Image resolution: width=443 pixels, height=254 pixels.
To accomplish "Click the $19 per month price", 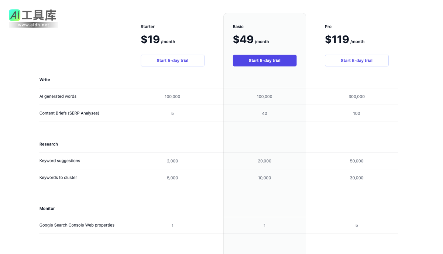I will coord(158,40).
